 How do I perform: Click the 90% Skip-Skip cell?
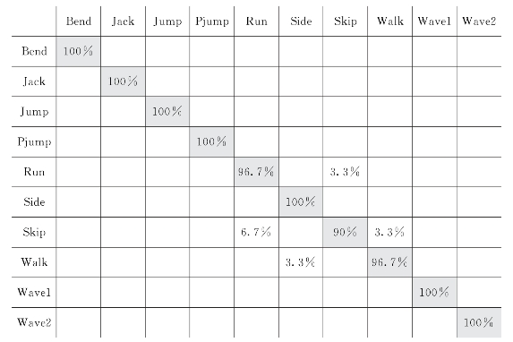pyautogui.click(x=345, y=233)
